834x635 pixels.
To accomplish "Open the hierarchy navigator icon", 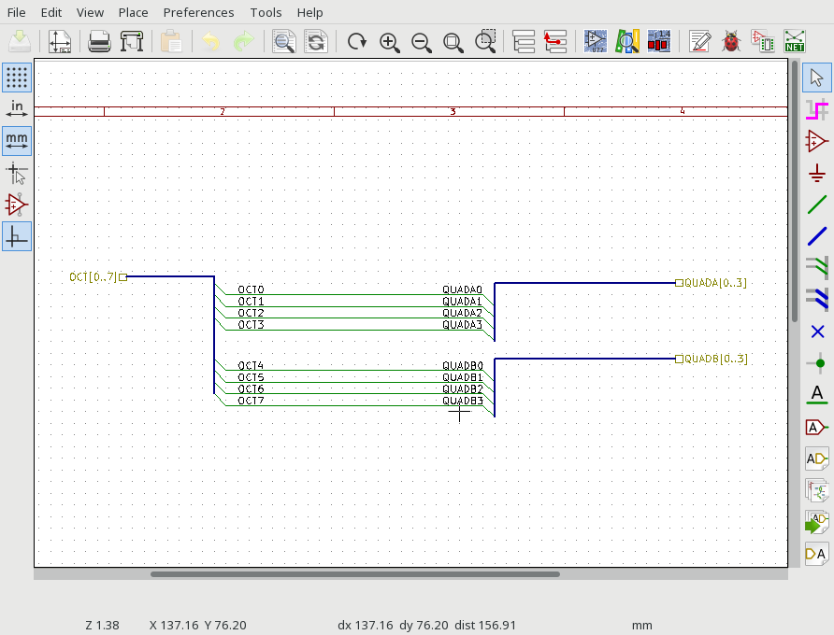I will point(524,41).
